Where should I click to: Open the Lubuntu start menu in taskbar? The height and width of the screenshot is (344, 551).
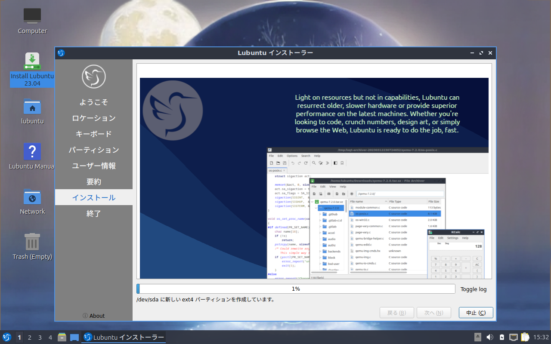[x=7, y=337]
